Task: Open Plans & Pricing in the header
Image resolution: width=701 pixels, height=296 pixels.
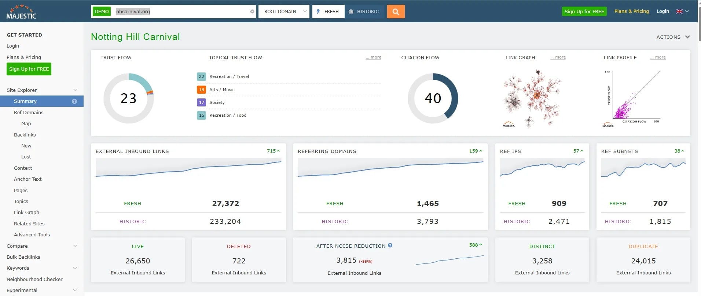Action: [x=631, y=11]
